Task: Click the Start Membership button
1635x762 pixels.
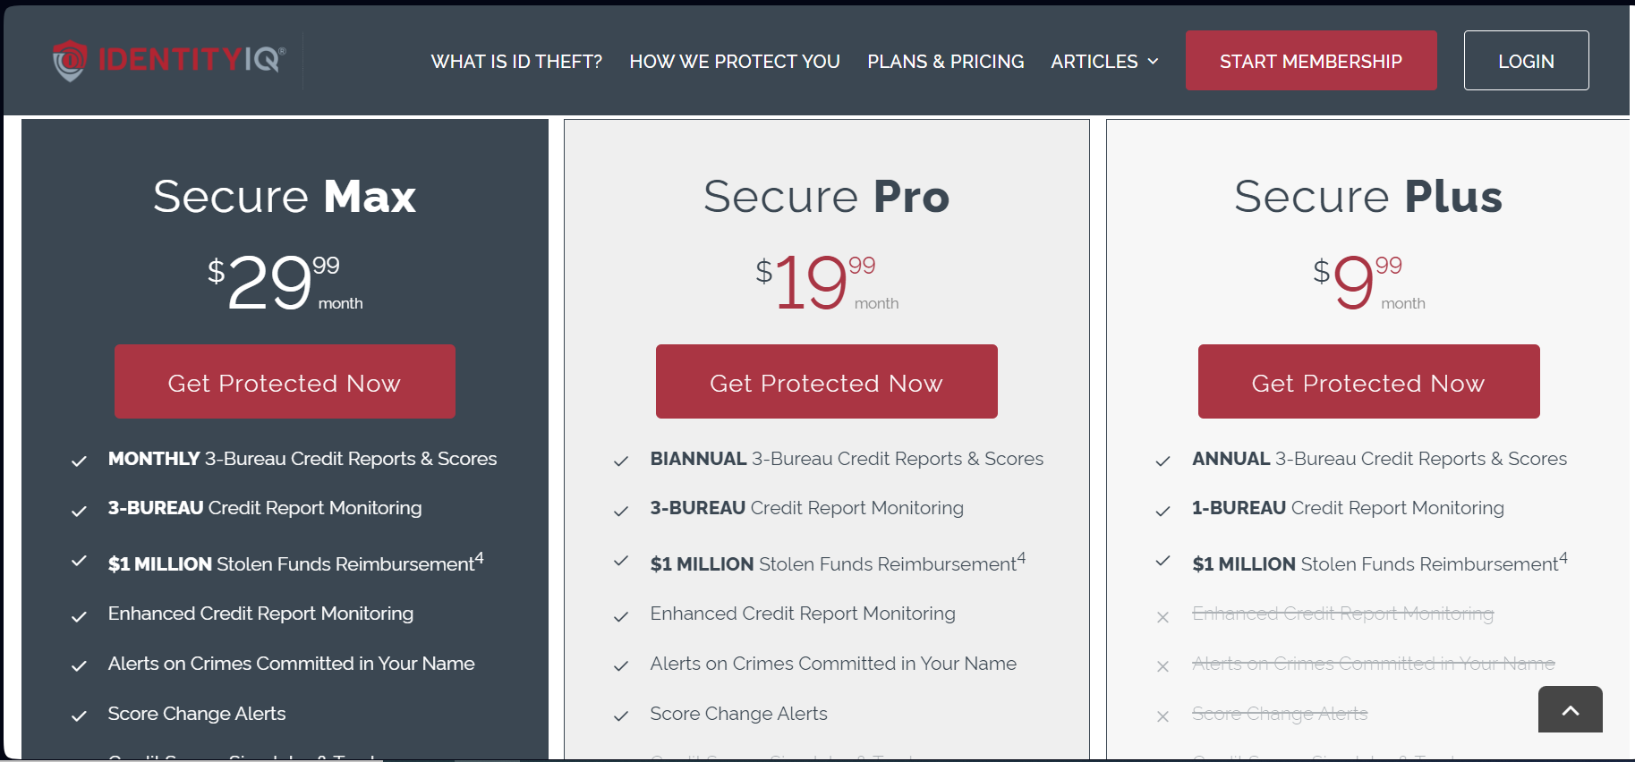Action: 1310,61
